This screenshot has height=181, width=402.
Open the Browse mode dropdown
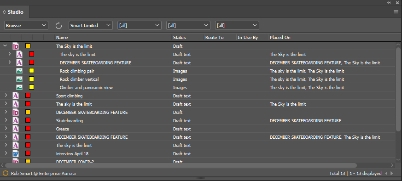tap(26, 26)
